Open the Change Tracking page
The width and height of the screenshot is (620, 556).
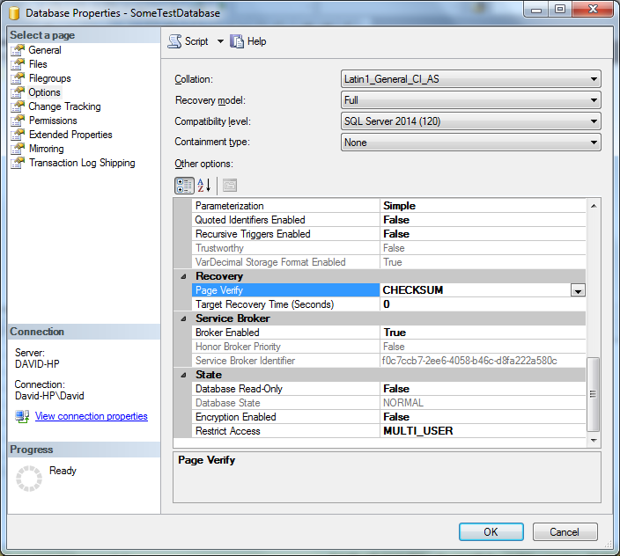64,106
